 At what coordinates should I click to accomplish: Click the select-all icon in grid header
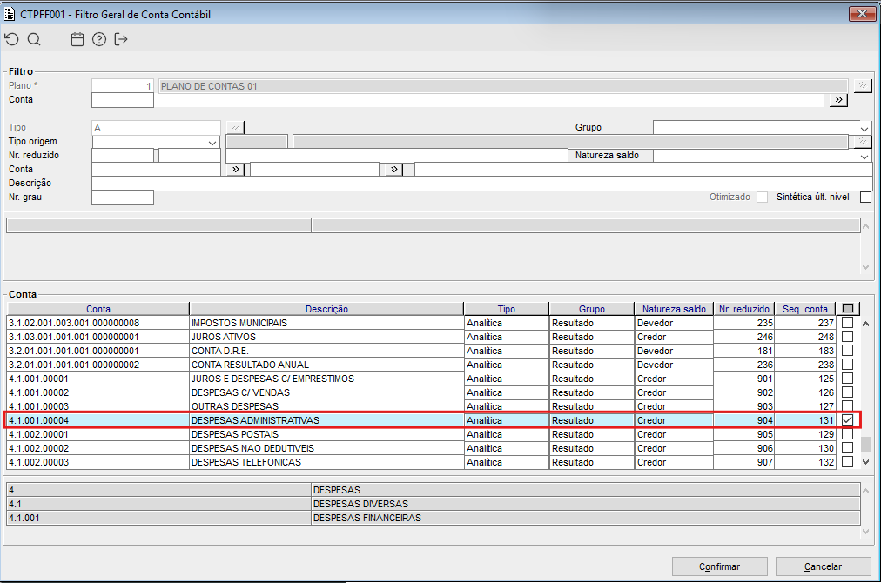click(848, 308)
